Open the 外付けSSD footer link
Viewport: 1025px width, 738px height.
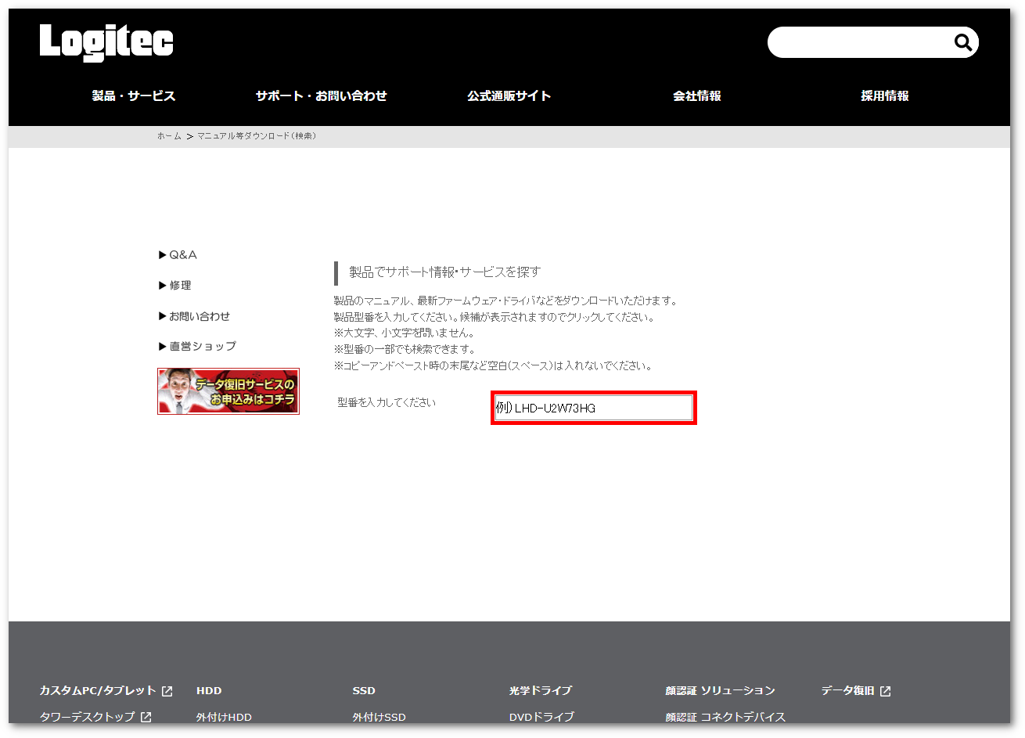coord(379,717)
